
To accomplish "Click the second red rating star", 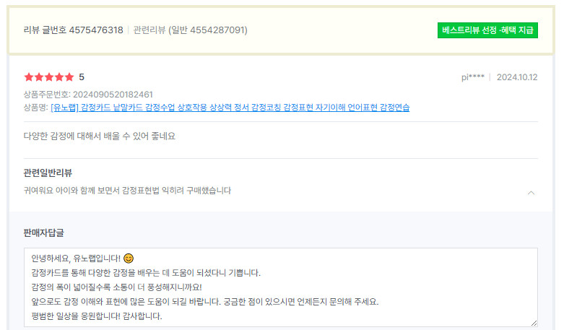I will 38,77.
